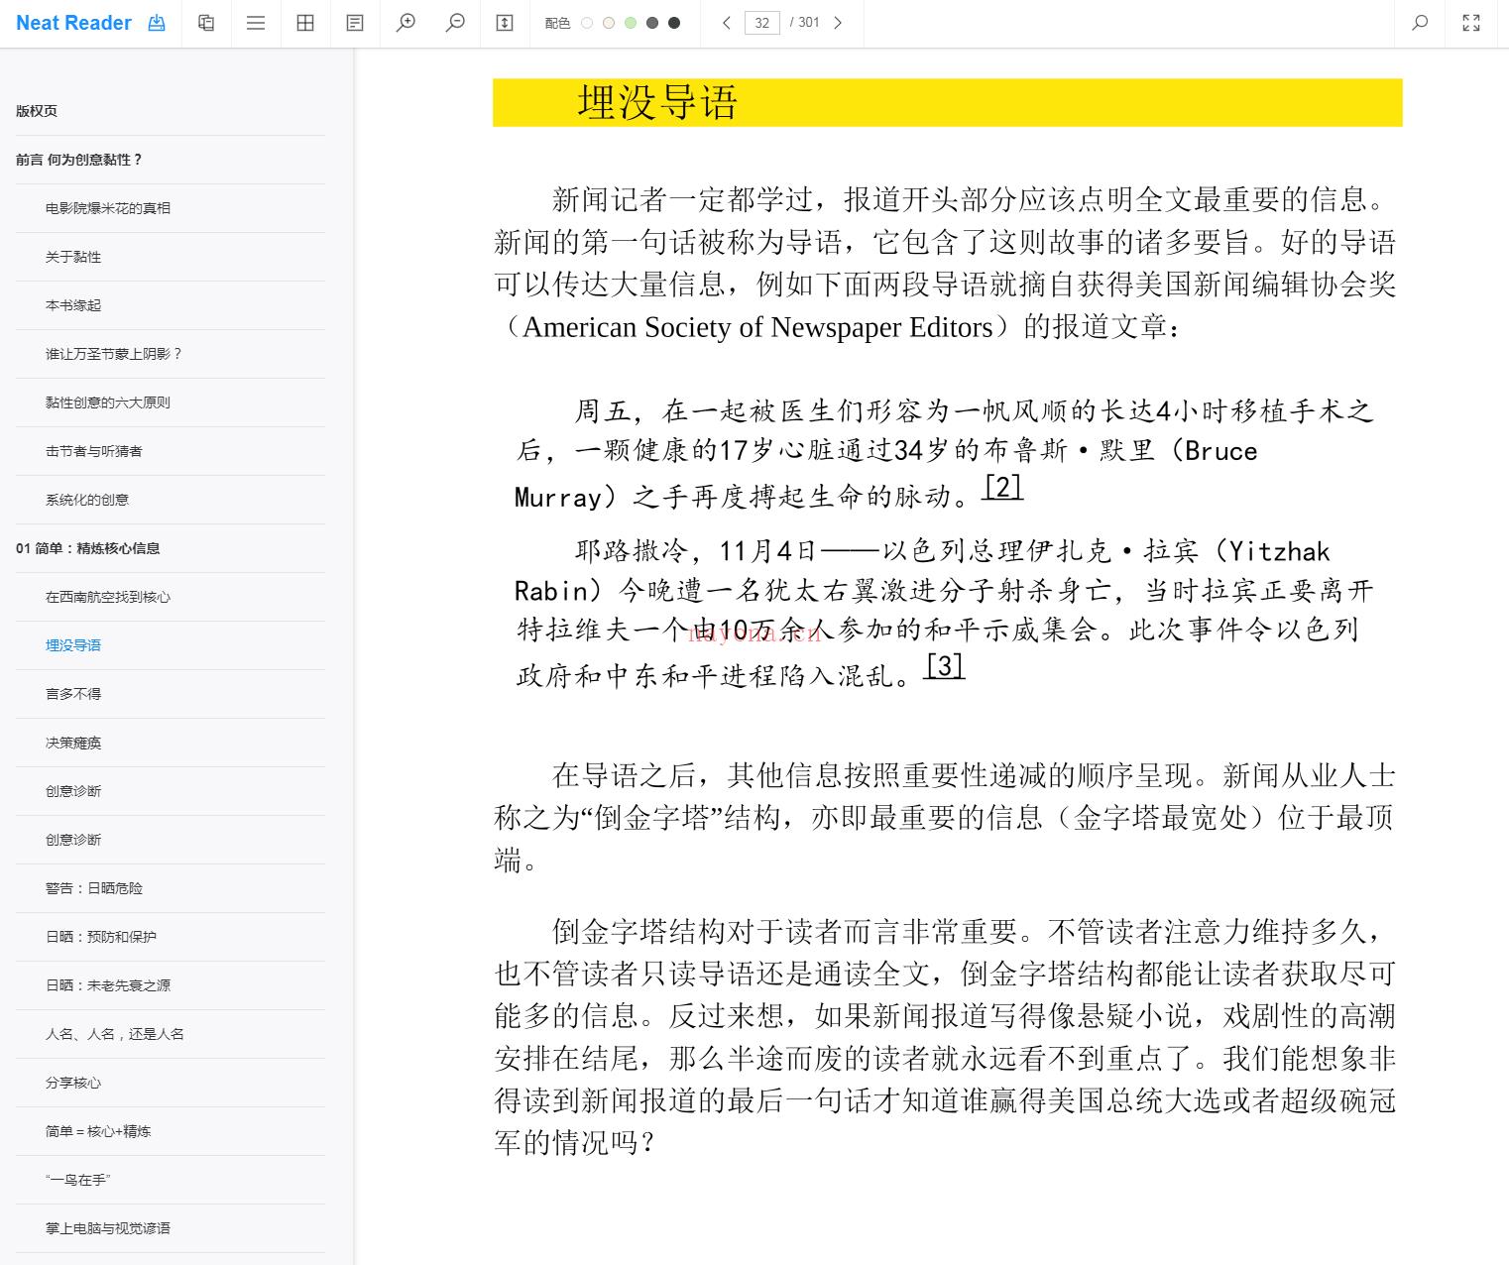Screen dimensions: 1509x1265
Task: Click the library copy pages icon
Action: coord(206,23)
